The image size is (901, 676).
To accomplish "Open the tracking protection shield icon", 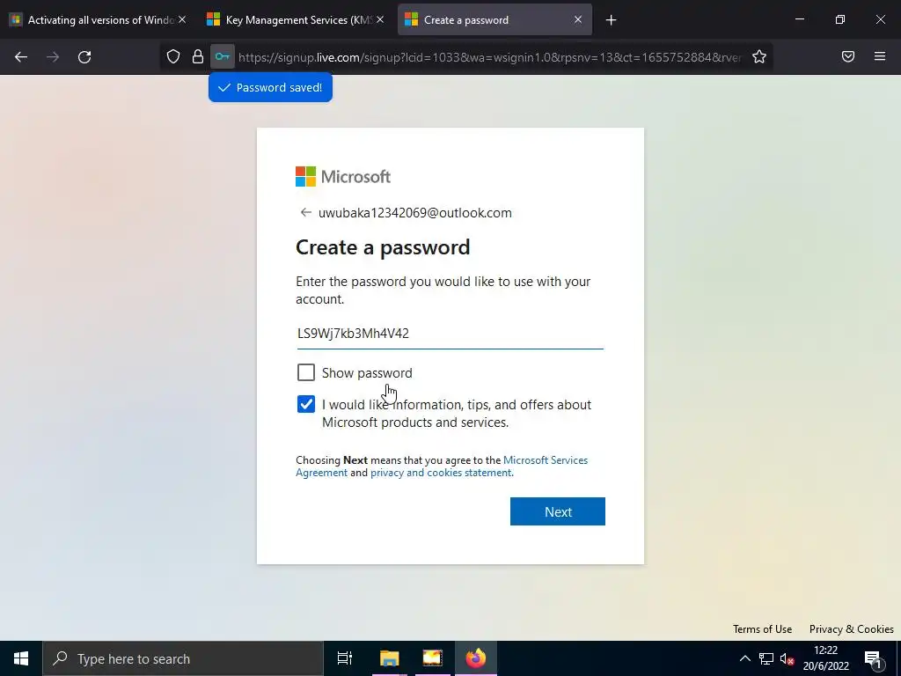I will coord(173,56).
